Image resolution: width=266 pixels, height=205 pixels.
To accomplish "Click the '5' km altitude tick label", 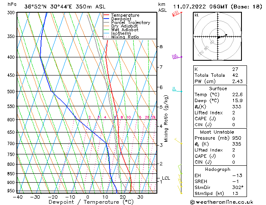I will coord(161,107).
